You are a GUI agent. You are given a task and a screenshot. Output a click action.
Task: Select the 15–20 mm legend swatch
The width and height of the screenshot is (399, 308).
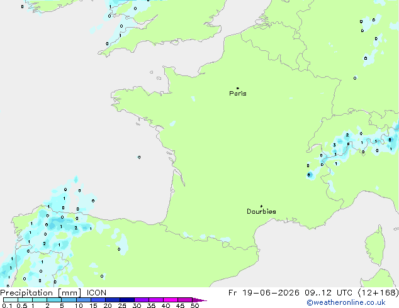click(x=98, y=300)
